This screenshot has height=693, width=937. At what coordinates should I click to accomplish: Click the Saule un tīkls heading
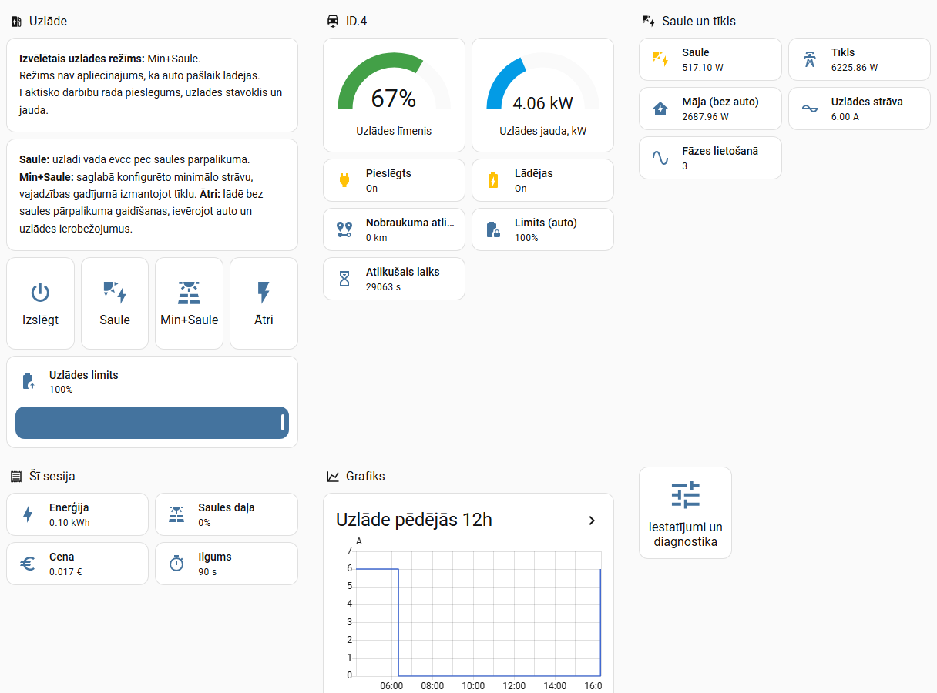pos(699,22)
